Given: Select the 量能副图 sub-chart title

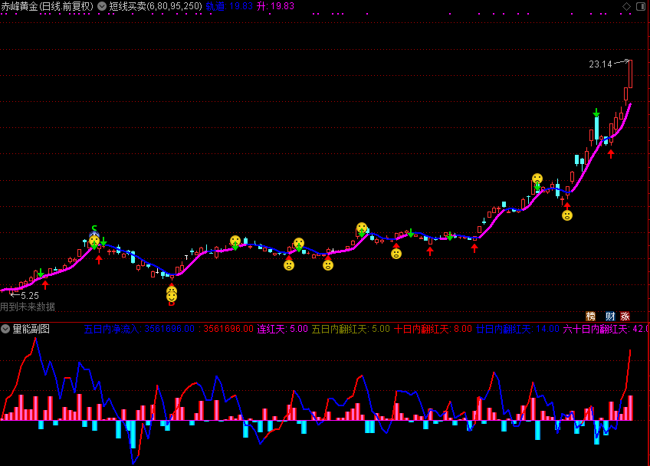Looking at the screenshot, I should (31, 329).
